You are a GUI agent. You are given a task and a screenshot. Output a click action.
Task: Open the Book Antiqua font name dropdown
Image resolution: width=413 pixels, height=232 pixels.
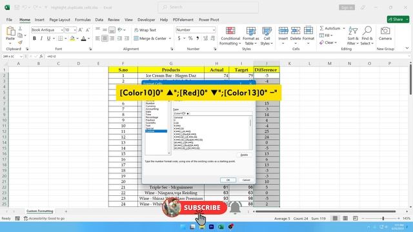point(62,30)
